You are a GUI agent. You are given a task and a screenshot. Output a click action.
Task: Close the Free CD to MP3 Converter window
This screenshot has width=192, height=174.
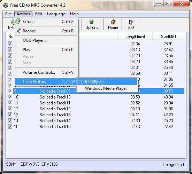(x=181, y=4)
